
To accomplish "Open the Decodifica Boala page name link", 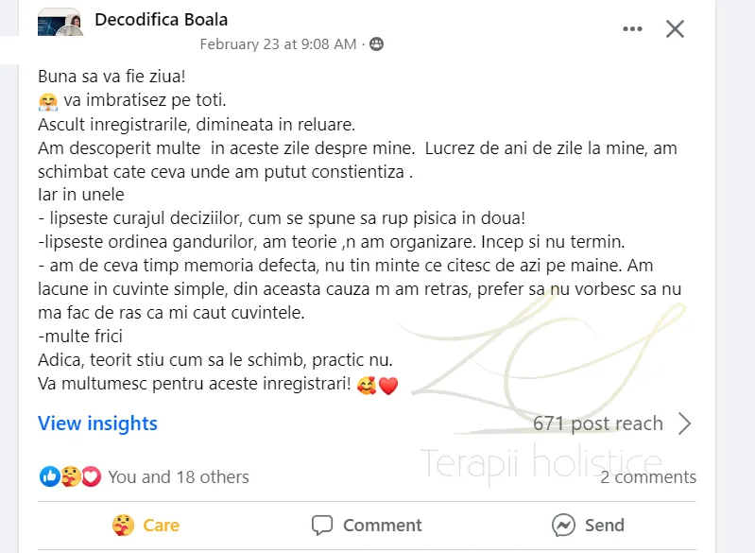I will [x=162, y=19].
